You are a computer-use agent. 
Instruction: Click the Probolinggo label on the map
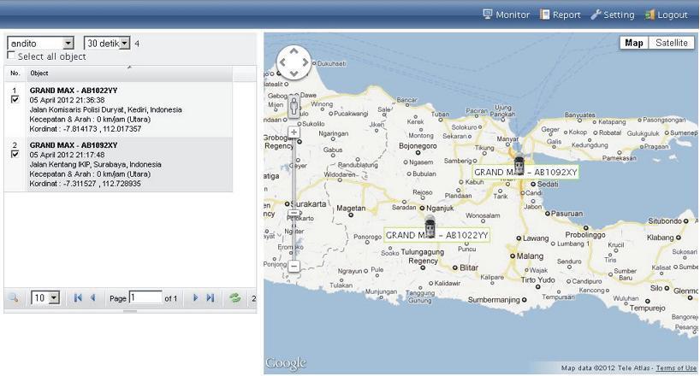point(585,235)
